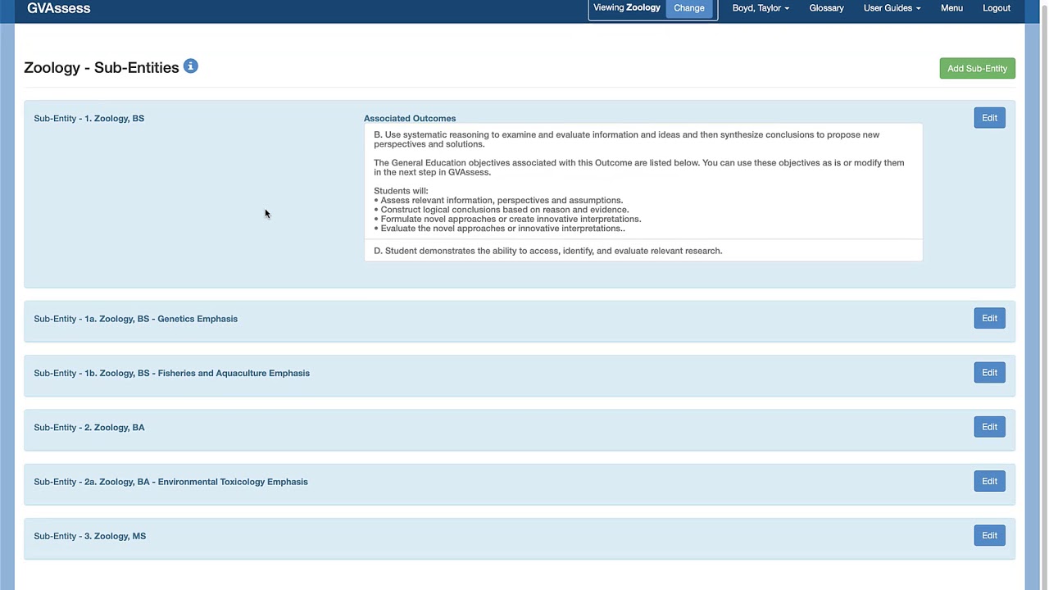Click the green Add Sub-Entity button
Viewport: 1049px width, 590px height.
click(x=977, y=69)
